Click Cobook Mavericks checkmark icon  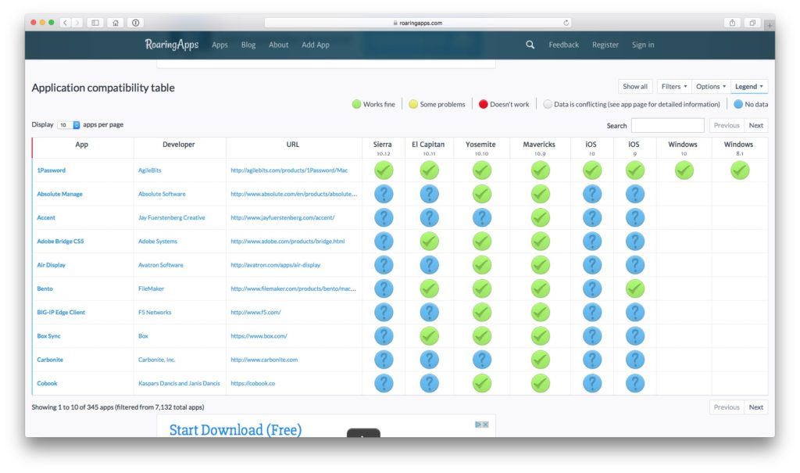[x=541, y=383]
